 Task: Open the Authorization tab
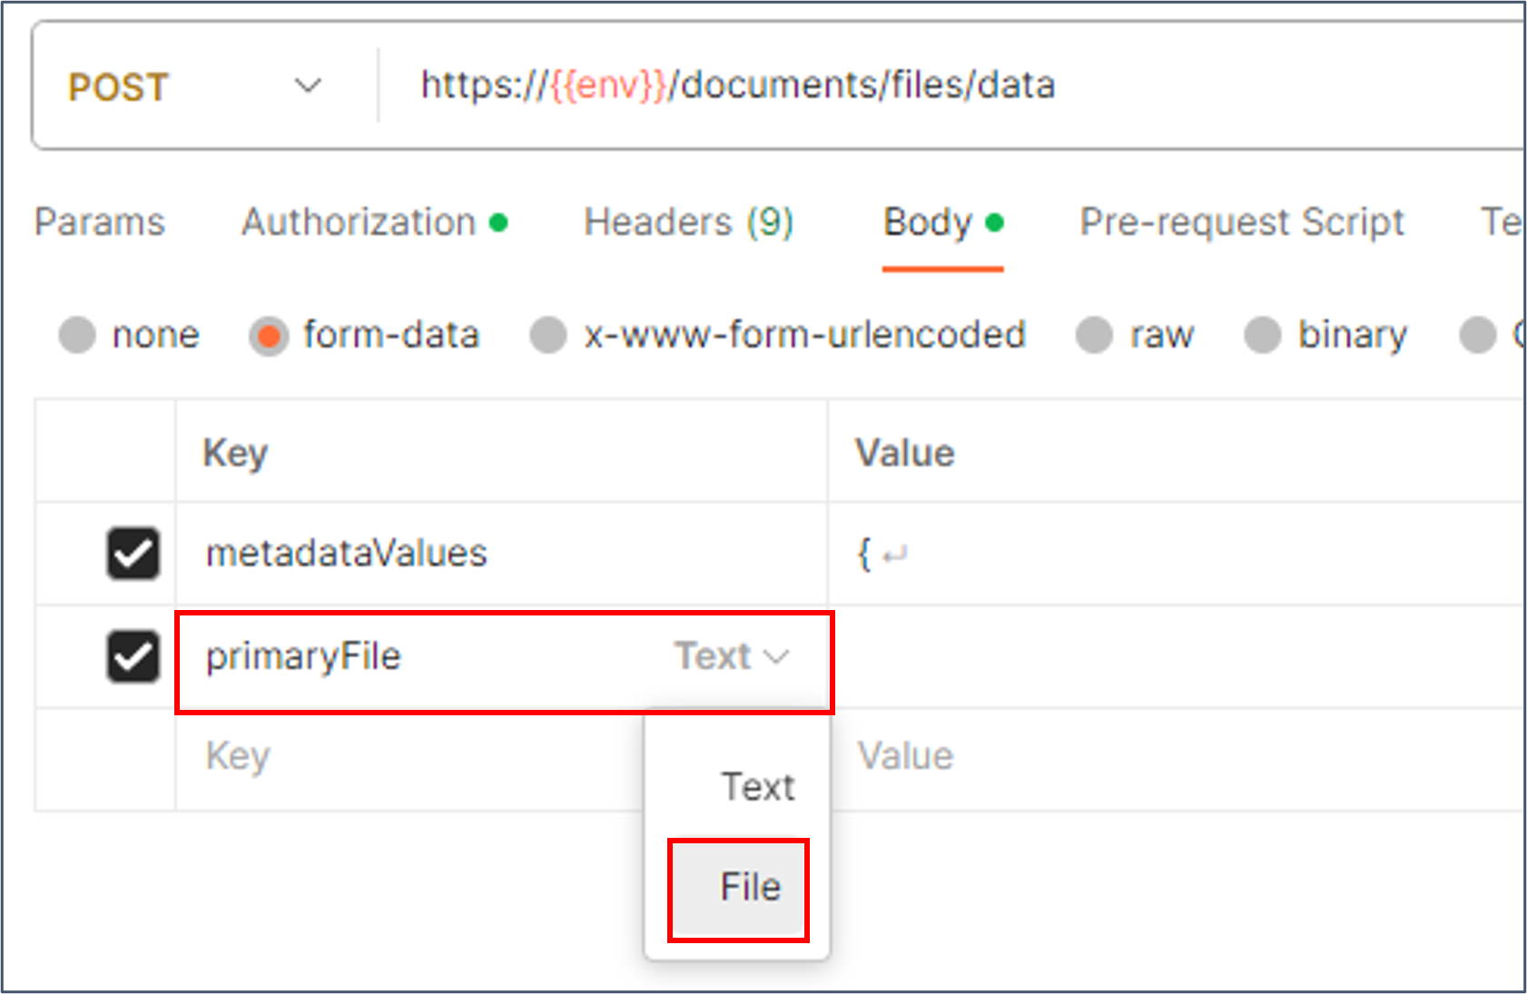click(357, 222)
